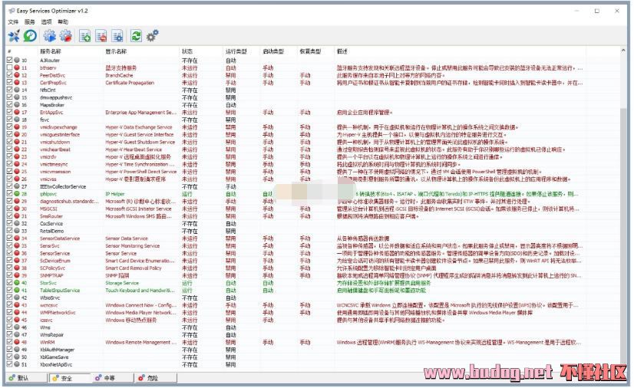Click the gray status dot for AJRouter
Screen dimensions: 634x388
(17, 60)
